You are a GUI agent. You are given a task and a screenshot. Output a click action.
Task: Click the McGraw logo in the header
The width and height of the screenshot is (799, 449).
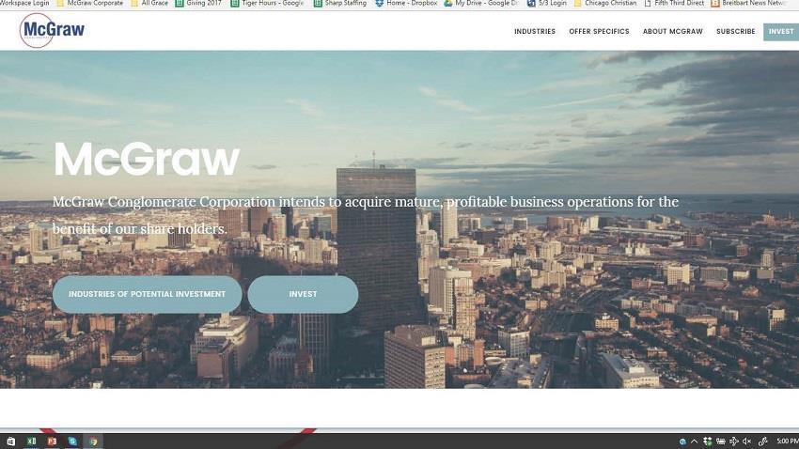coord(52,30)
